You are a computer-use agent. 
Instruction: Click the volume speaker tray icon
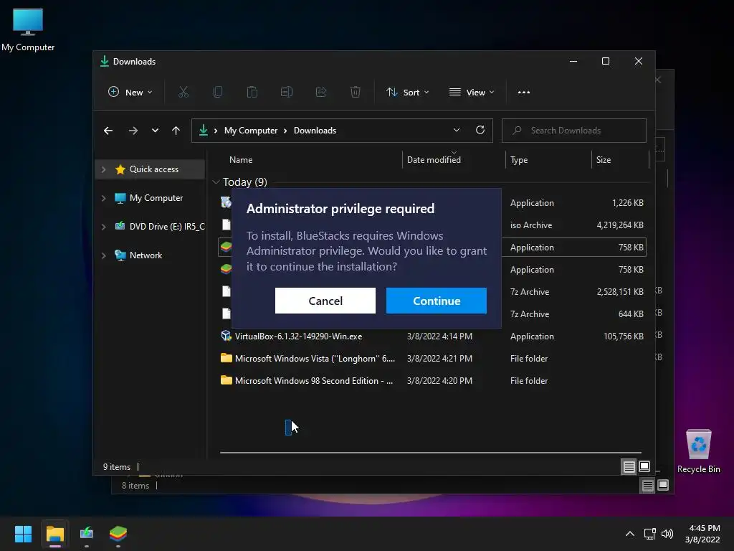pyautogui.click(x=667, y=534)
